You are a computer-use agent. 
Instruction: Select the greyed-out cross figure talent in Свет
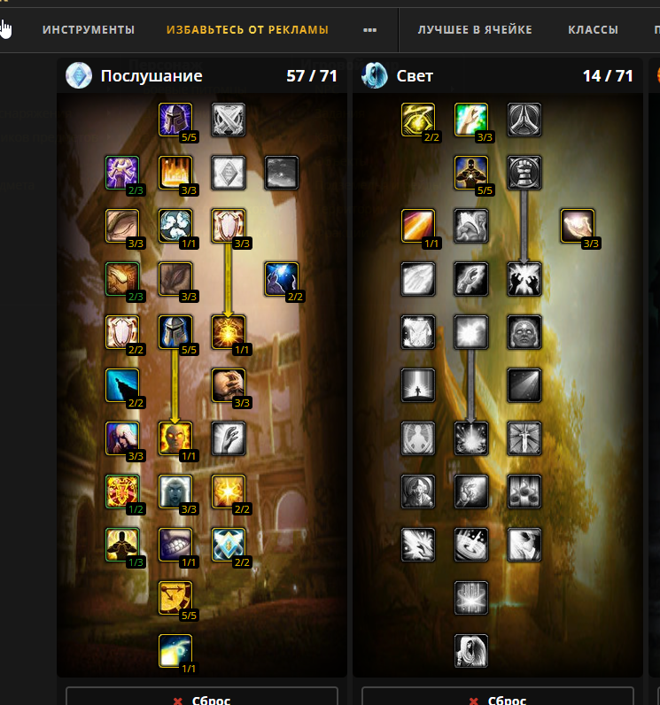point(524,438)
